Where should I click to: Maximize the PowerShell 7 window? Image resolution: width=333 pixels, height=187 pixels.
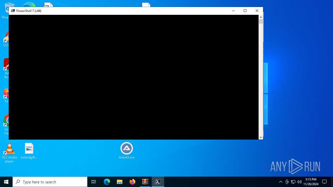click(245, 11)
